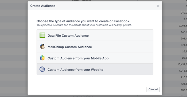Choose MailChimp Custom Audience option

[x=95, y=47]
